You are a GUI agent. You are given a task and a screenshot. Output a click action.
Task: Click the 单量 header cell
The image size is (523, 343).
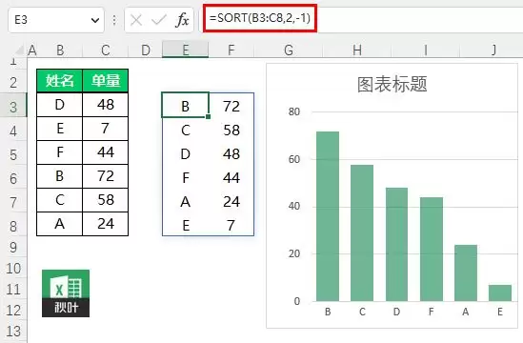point(106,81)
